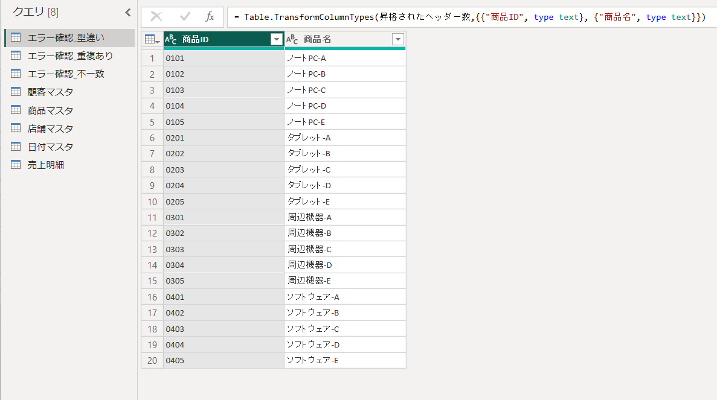This screenshot has height=400, width=717.
Task: Change data type icon of 商品ID column
Action: [x=170, y=40]
